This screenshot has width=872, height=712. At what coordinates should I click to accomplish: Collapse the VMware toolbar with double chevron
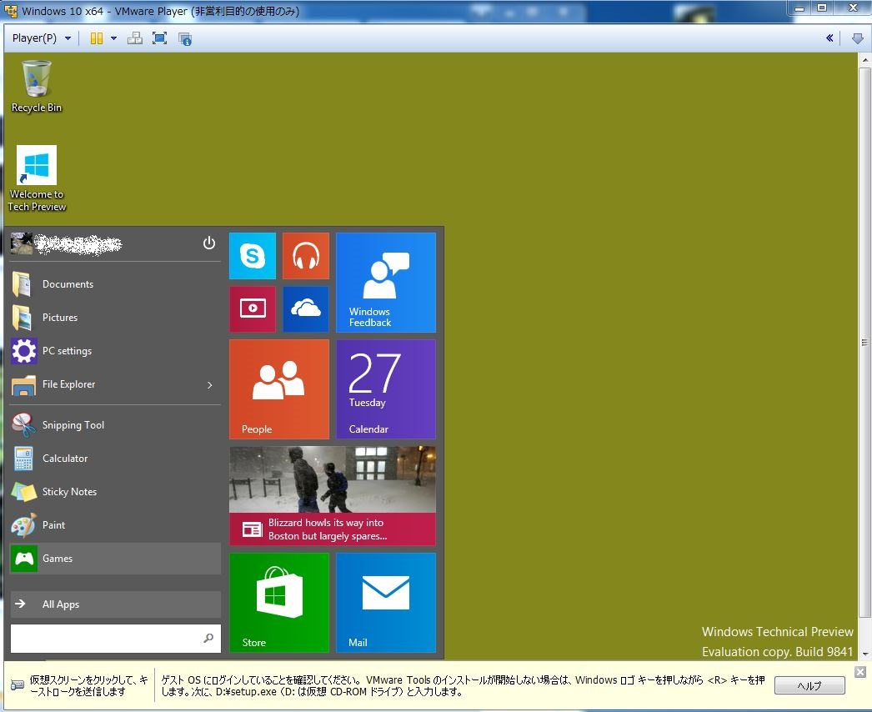point(829,38)
